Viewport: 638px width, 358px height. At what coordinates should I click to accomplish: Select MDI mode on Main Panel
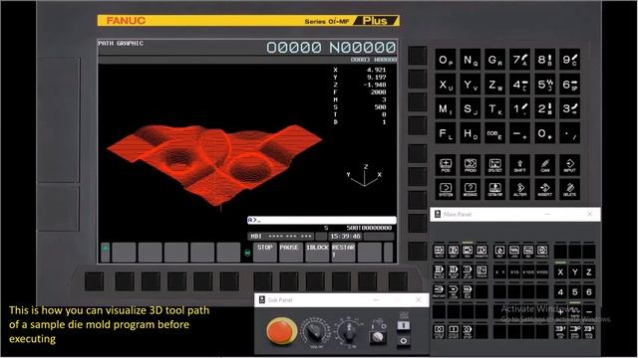point(468,252)
